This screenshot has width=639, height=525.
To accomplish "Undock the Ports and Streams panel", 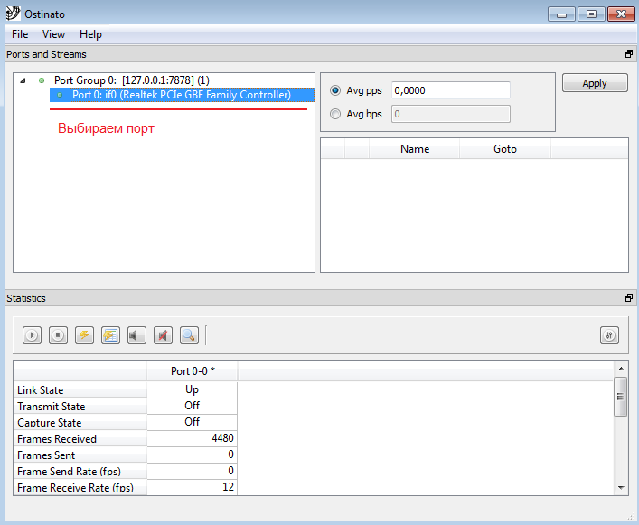I will pyautogui.click(x=629, y=54).
